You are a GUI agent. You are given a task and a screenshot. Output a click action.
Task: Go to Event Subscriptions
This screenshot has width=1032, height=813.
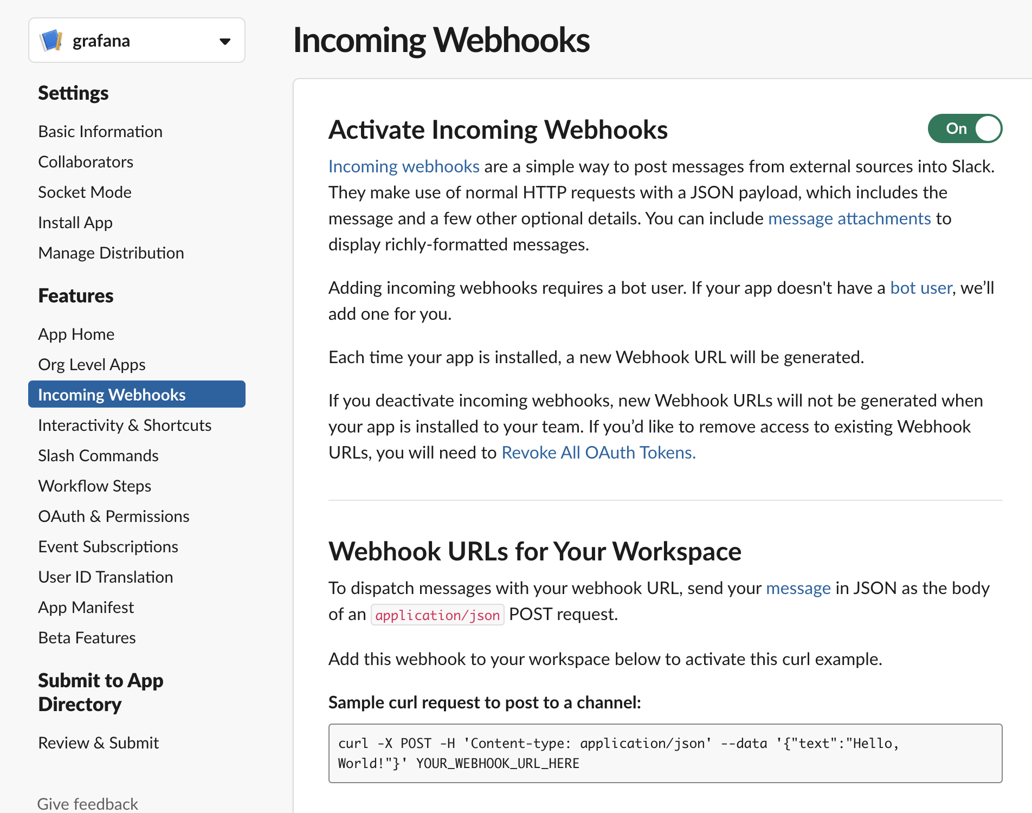tap(108, 547)
